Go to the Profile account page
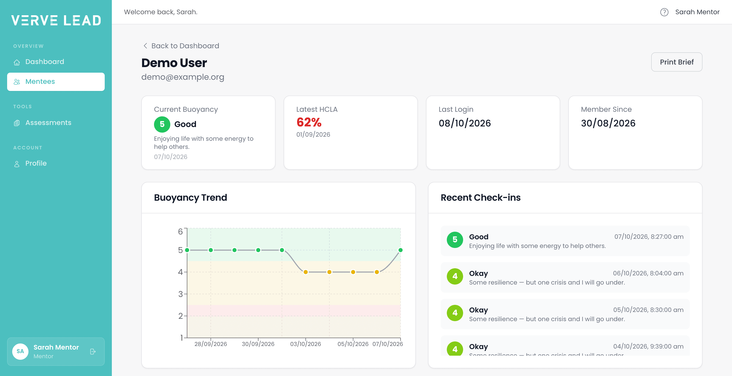This screenshot has width=732, height=376. [x=56, y=163]
